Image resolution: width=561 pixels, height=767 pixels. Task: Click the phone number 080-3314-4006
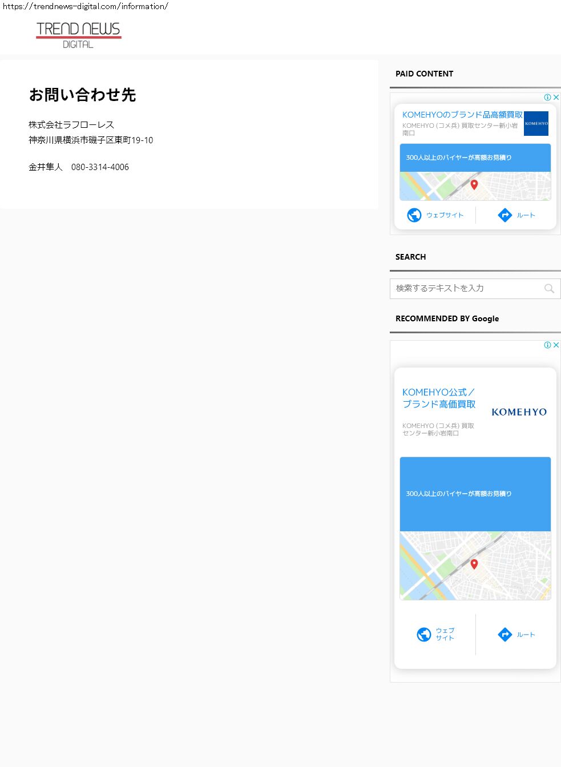(100, 167)
